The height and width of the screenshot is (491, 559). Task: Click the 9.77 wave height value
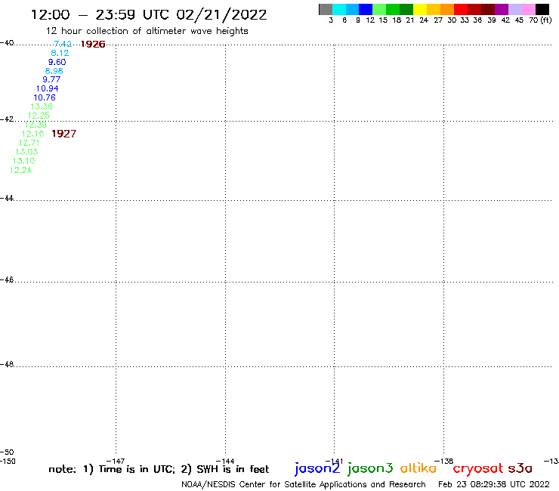tap(51, 79)
